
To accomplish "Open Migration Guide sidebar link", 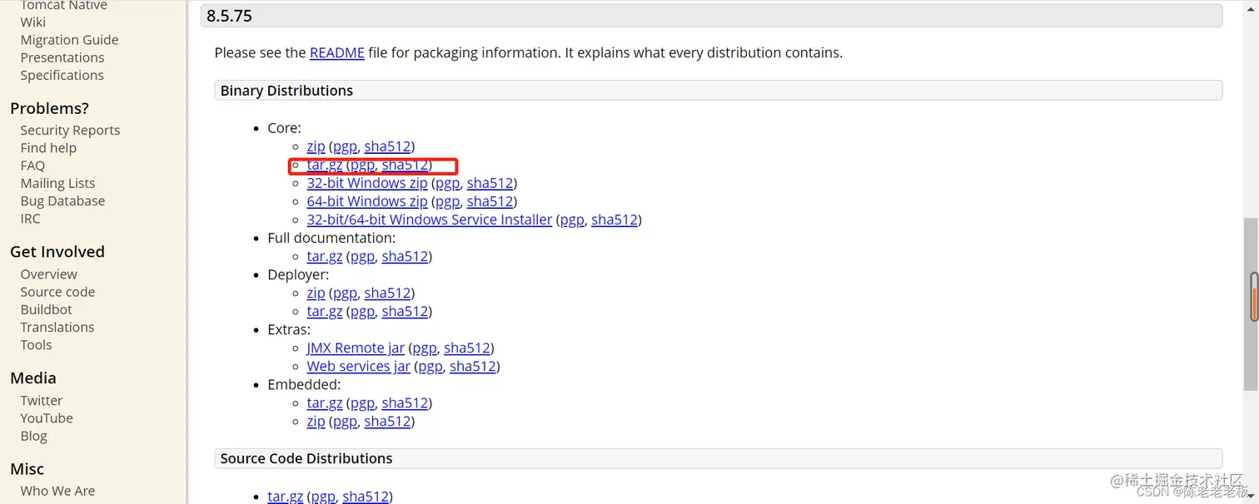I will pyautogui.click(x=69, y=40).
